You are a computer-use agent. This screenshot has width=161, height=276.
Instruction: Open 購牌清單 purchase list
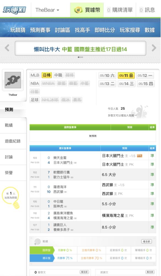point(120,10)
